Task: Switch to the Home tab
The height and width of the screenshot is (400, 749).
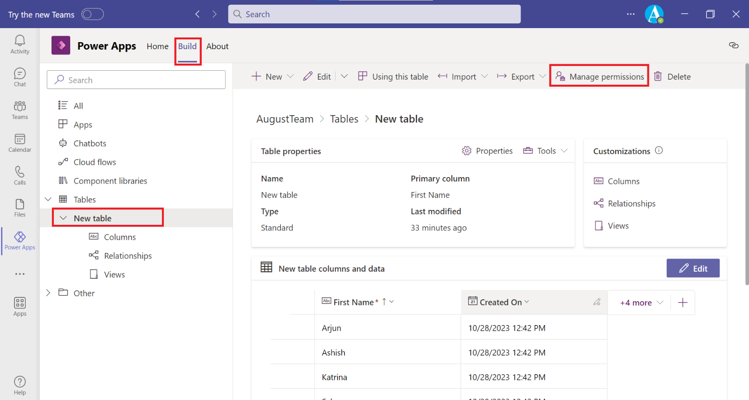Action: (157, 46)
